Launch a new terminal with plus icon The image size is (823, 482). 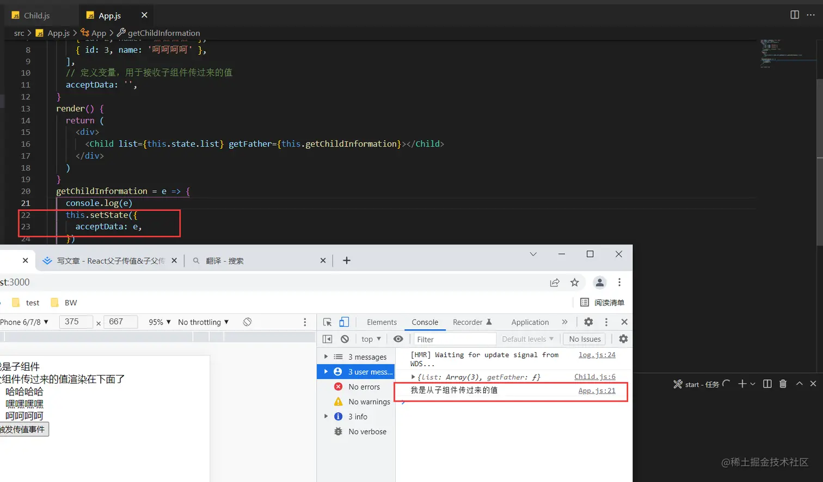(x=742, y=384)
